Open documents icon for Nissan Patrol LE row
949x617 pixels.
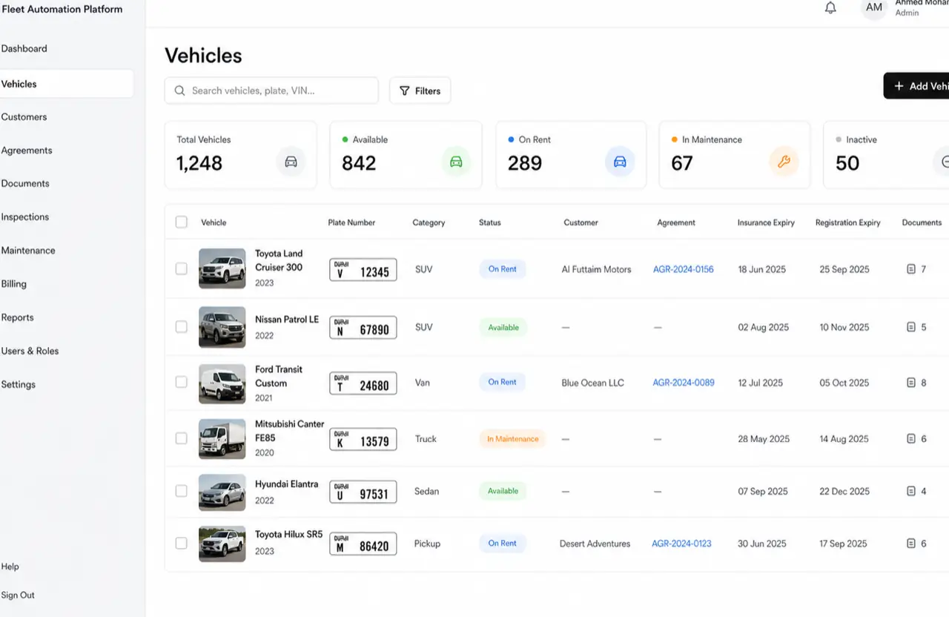coord(911,327)
